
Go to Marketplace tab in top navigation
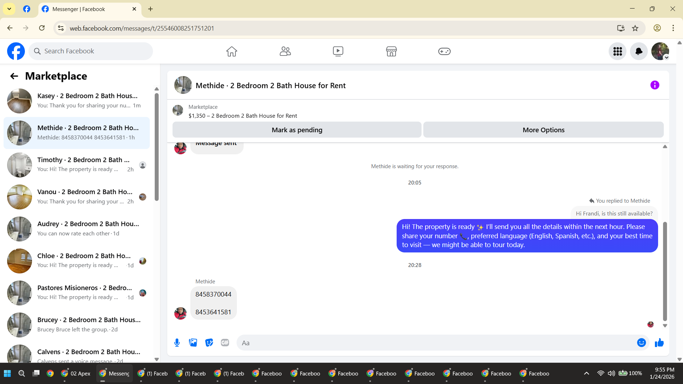[391, 52]
